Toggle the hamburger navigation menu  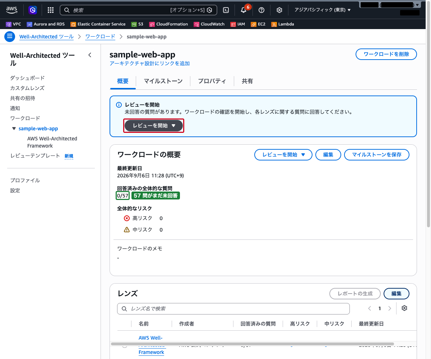(x=10, y=37)
